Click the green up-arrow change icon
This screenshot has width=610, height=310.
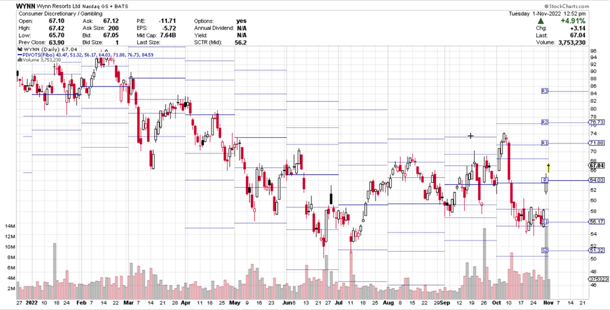click(541, 21)
